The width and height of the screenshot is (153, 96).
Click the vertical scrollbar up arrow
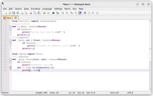coord(150,21)
